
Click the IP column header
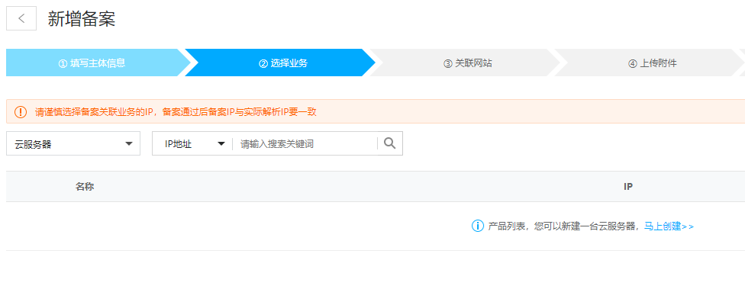[x=627, y=187]
